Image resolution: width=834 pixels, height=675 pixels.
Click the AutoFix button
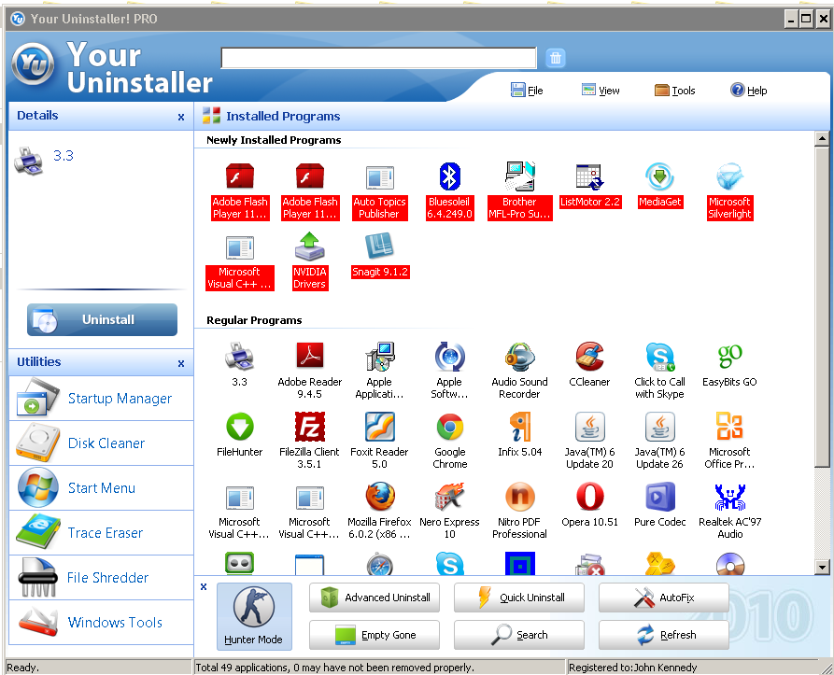(664, 598)
